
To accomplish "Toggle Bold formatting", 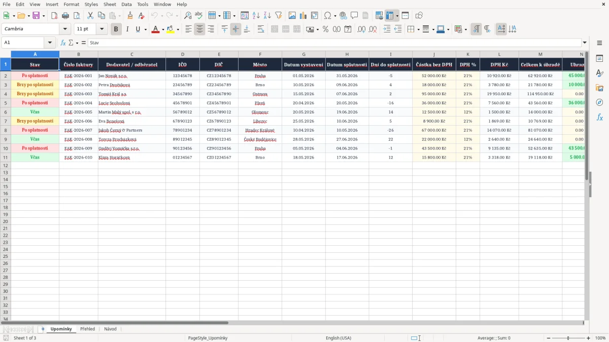I will (116, 29).
